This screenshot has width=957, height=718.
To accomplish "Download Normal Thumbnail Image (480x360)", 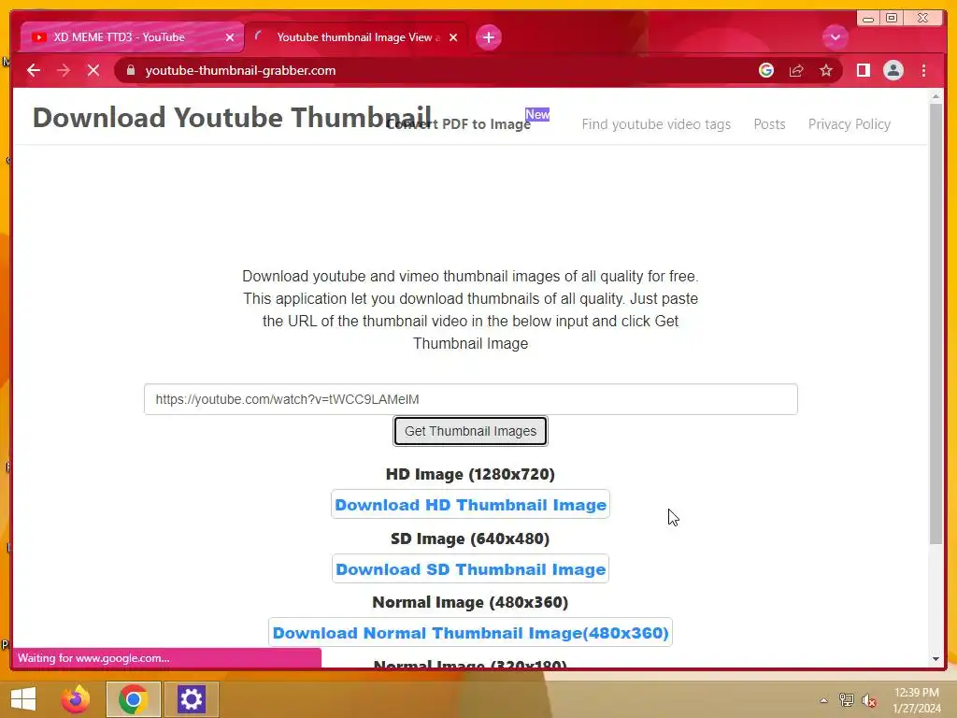I will pos(471,633).
